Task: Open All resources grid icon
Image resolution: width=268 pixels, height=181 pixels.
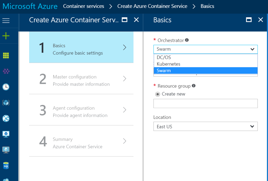Action: point(6,55)
